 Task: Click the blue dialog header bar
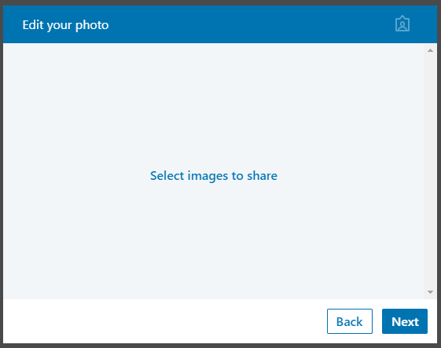click(220, 24)
